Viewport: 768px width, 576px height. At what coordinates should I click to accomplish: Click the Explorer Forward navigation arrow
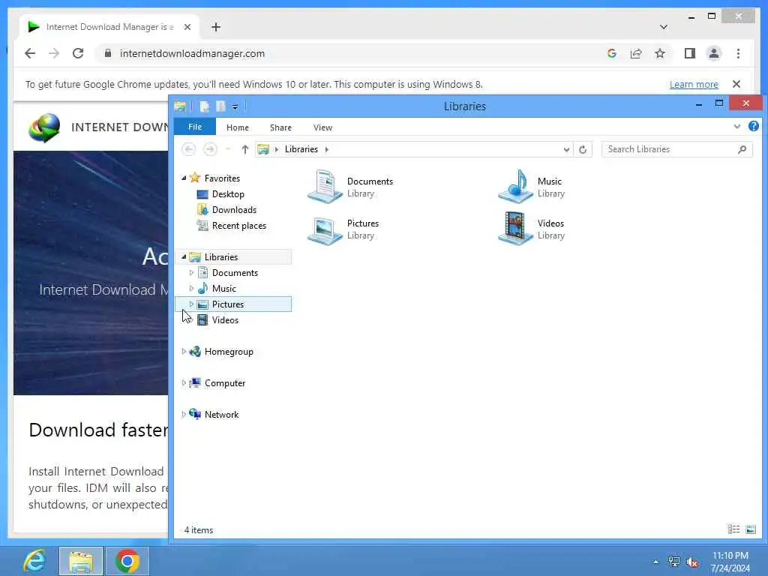210,149
